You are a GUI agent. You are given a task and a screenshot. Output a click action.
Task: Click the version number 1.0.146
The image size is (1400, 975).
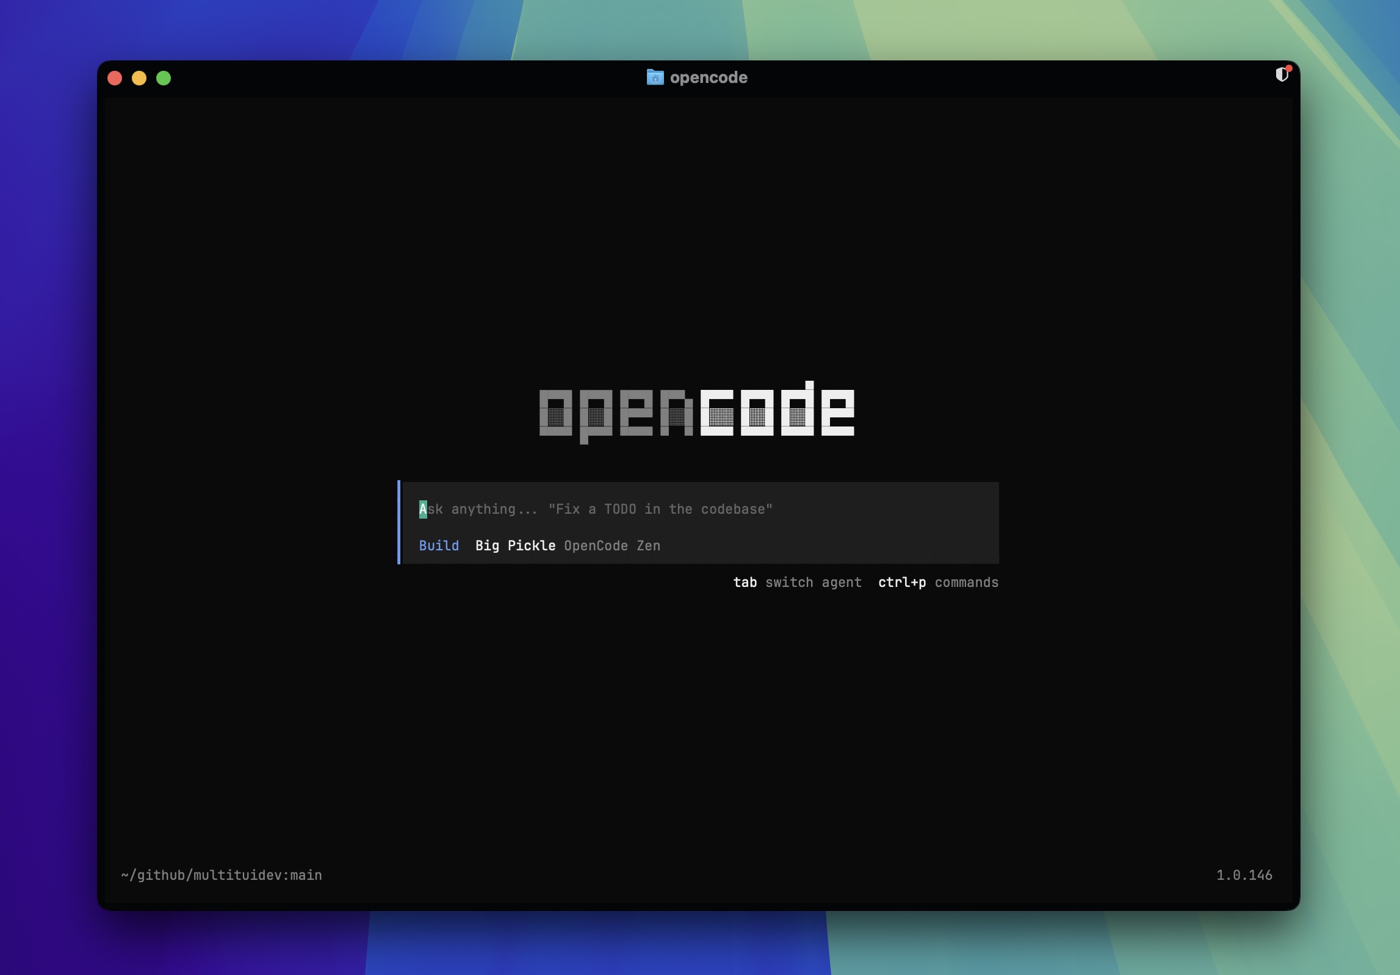(1243, 875)
